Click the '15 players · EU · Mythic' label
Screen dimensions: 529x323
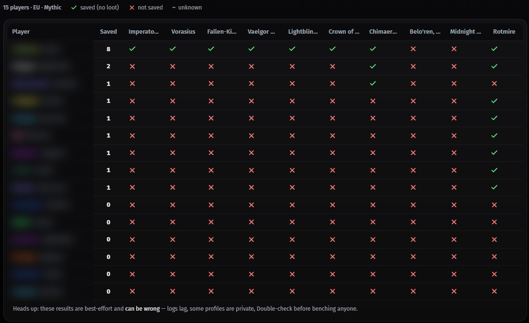click(x=32, y=8)
